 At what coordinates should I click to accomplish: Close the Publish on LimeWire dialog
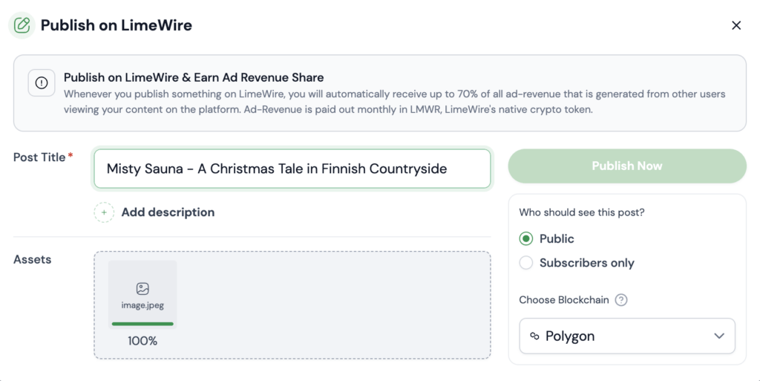[x=736, y=25]
